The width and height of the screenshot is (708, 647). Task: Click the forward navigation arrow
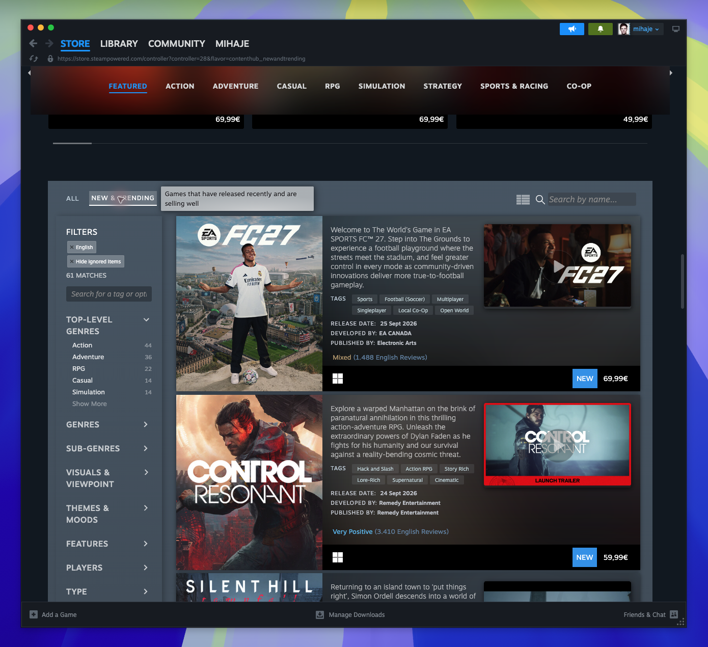[x=49, y=43]
